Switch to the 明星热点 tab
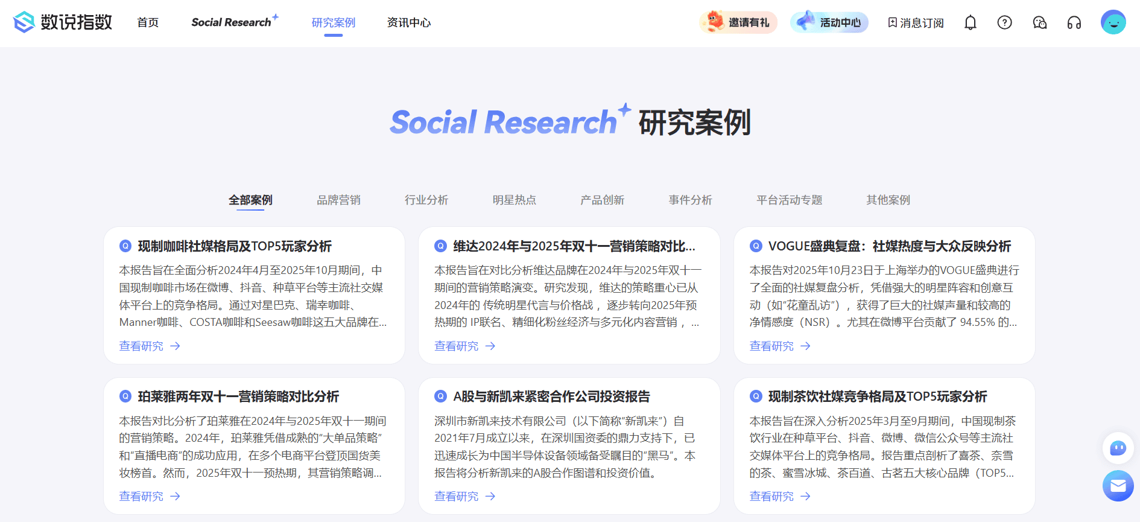The height and width of the screenshot is (522, 1140). click(515, 200)
